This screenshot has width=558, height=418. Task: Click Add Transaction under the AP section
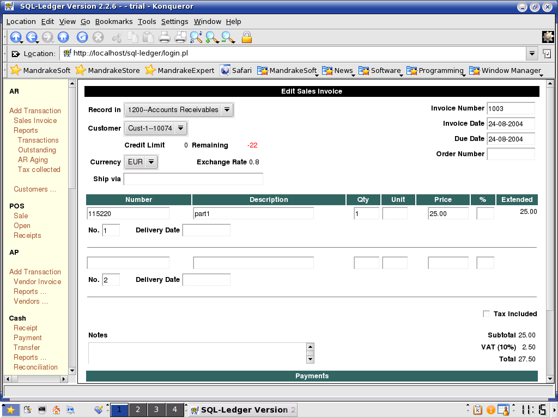tap(35, 272)
